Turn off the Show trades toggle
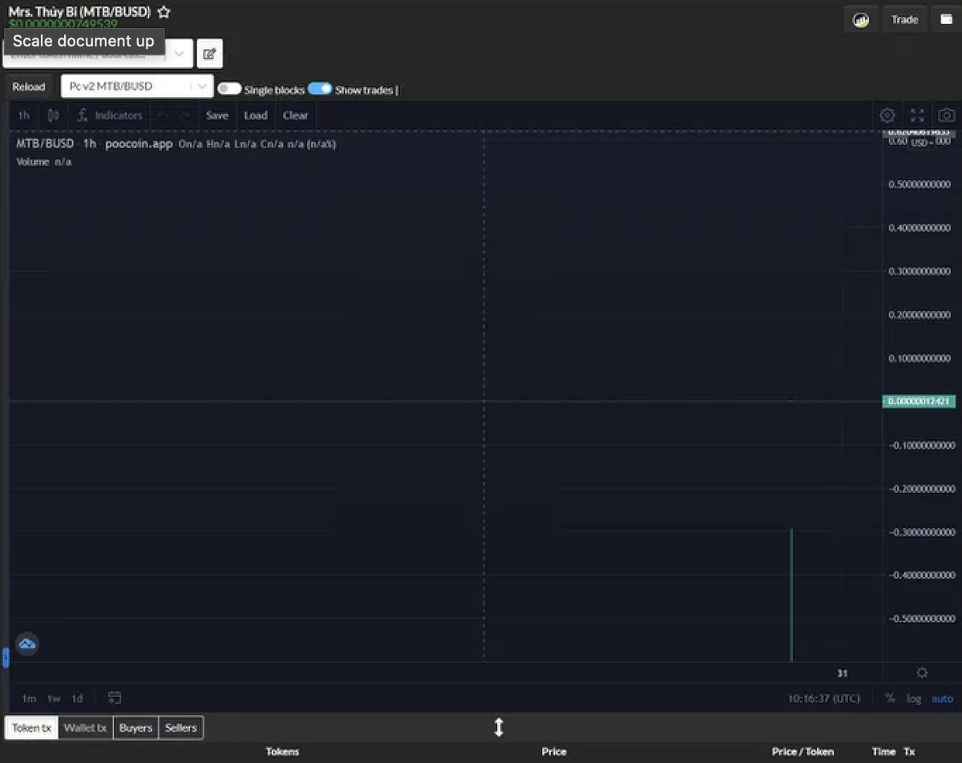962x763 pixels. pos(320,89)
